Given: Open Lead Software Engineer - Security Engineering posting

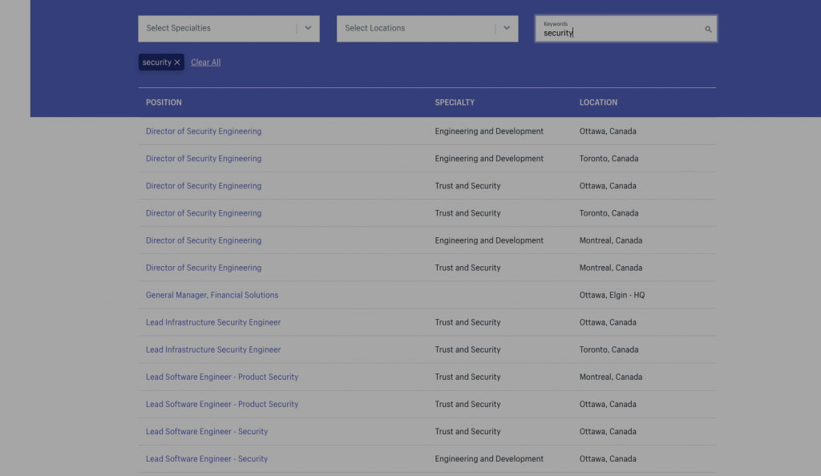Looking at the screenshot, I should click(x=207, y=458).
